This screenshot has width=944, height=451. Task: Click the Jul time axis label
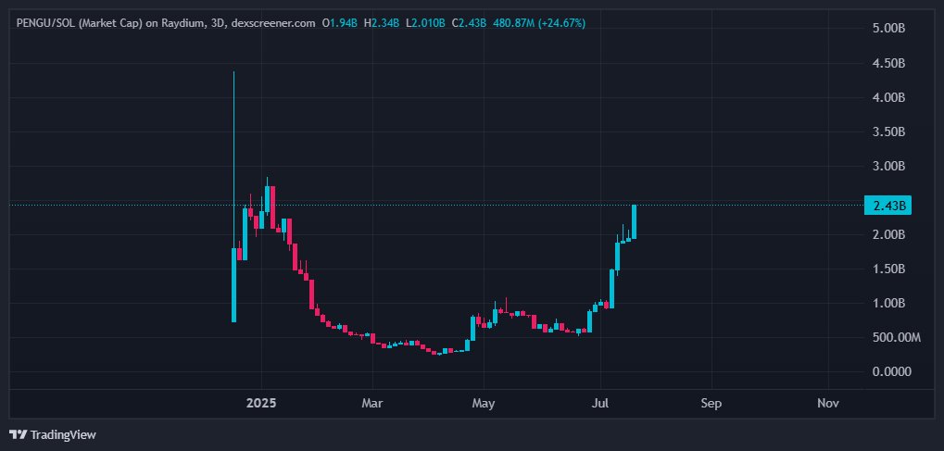pos(600,403)
